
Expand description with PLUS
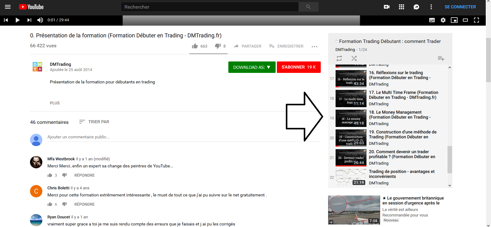(x=55, y=103)
